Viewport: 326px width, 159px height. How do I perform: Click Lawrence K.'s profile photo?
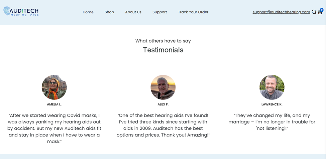272,87
